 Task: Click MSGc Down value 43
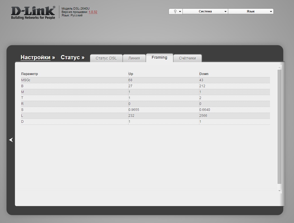[x=201, y=80]
